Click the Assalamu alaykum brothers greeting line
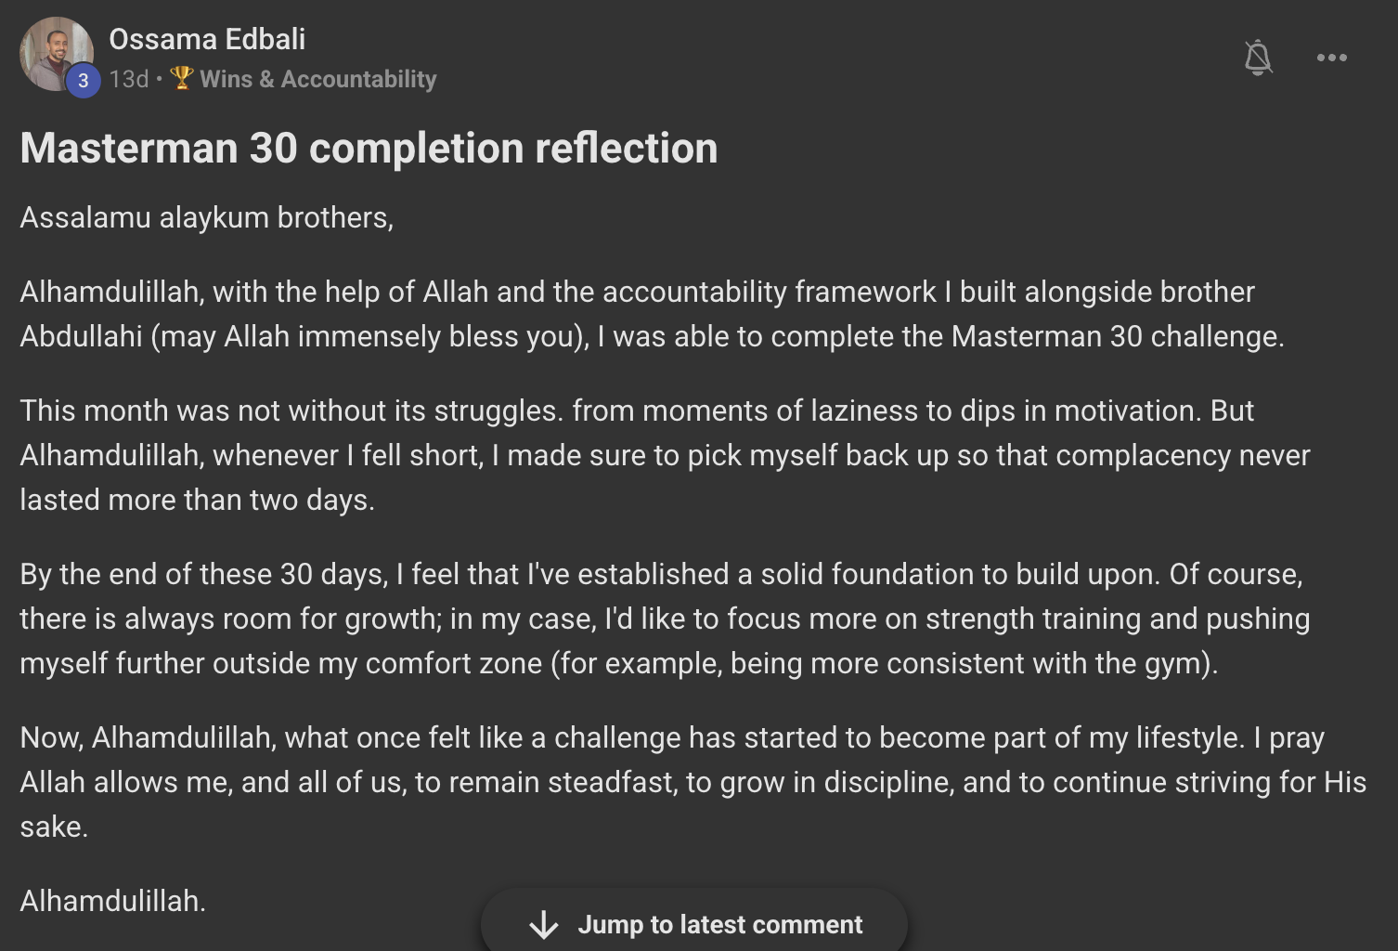The width and height of the screenshot is (1398, 951). pos(206,217)
